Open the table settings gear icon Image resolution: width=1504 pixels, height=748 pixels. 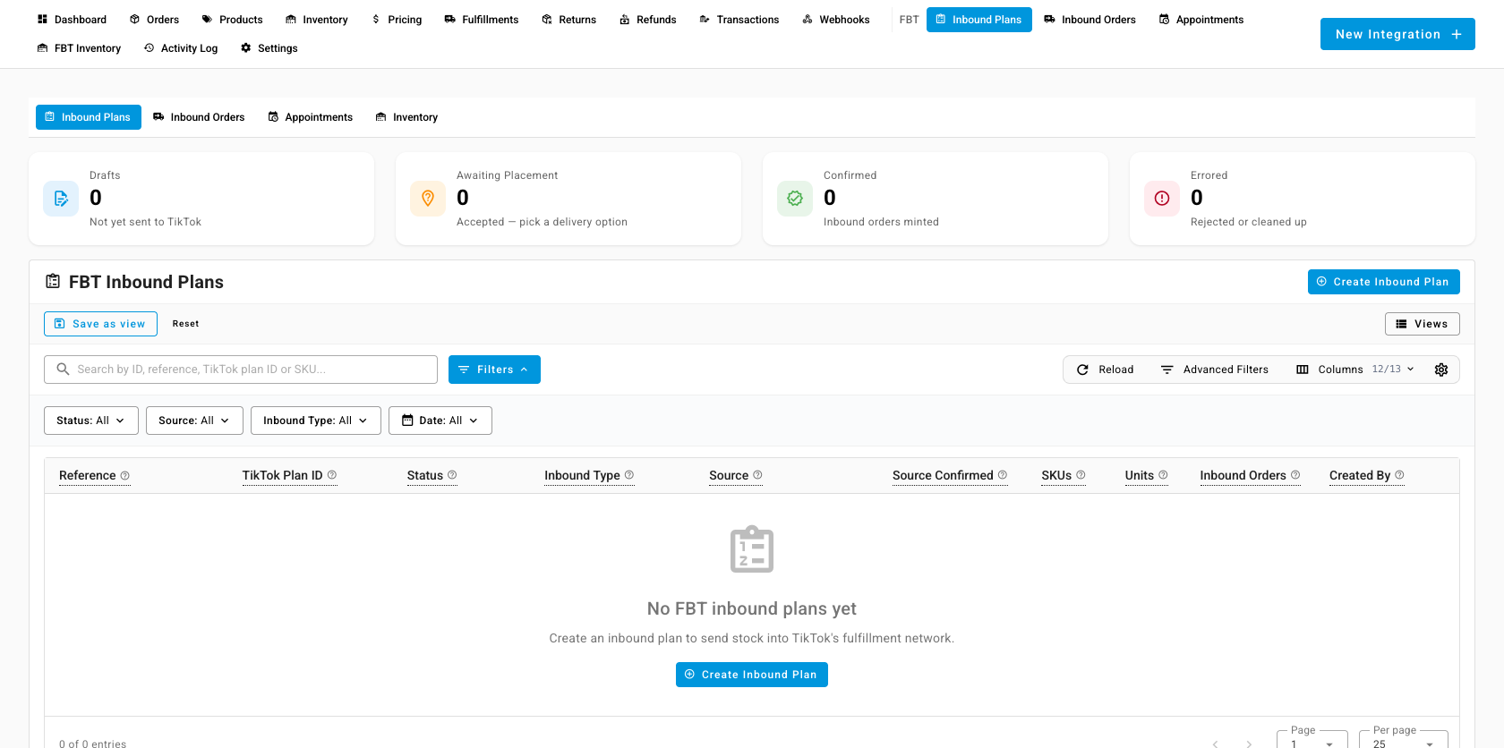pos(1441,370)
